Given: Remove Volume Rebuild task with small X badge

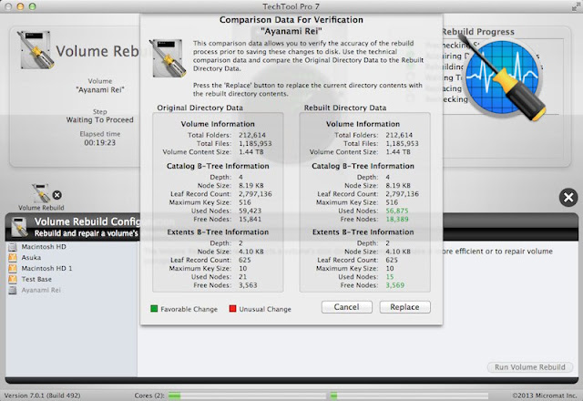Looking at the screenshot, I should 56,195.
